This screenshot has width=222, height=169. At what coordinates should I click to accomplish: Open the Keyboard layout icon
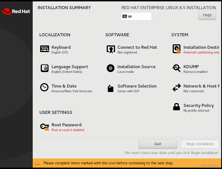coord(45,49)
